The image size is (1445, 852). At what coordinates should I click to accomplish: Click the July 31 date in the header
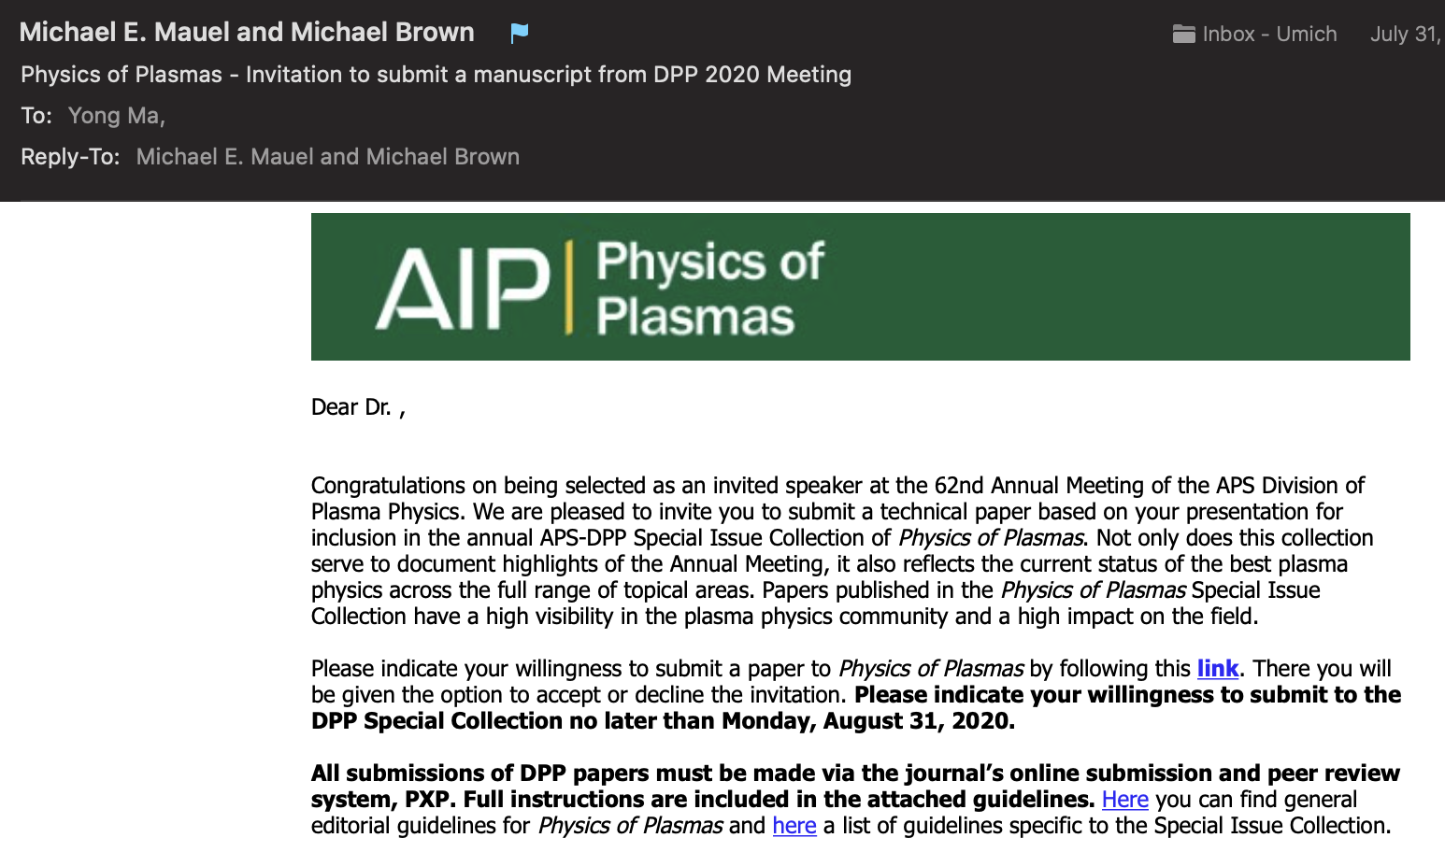(1405, 35)
